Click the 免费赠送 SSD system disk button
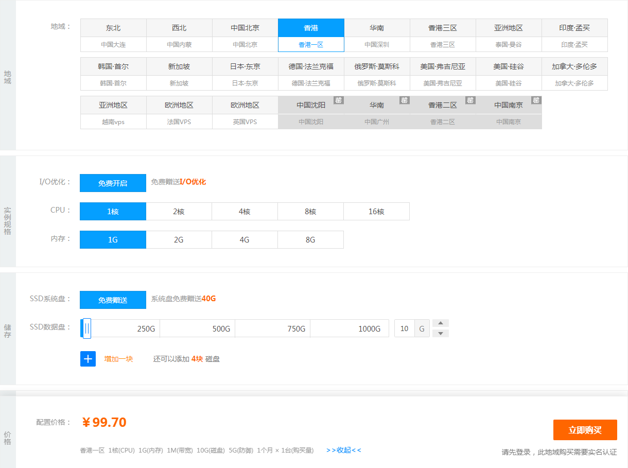628x468 pixels. click(x=113, y=300)
